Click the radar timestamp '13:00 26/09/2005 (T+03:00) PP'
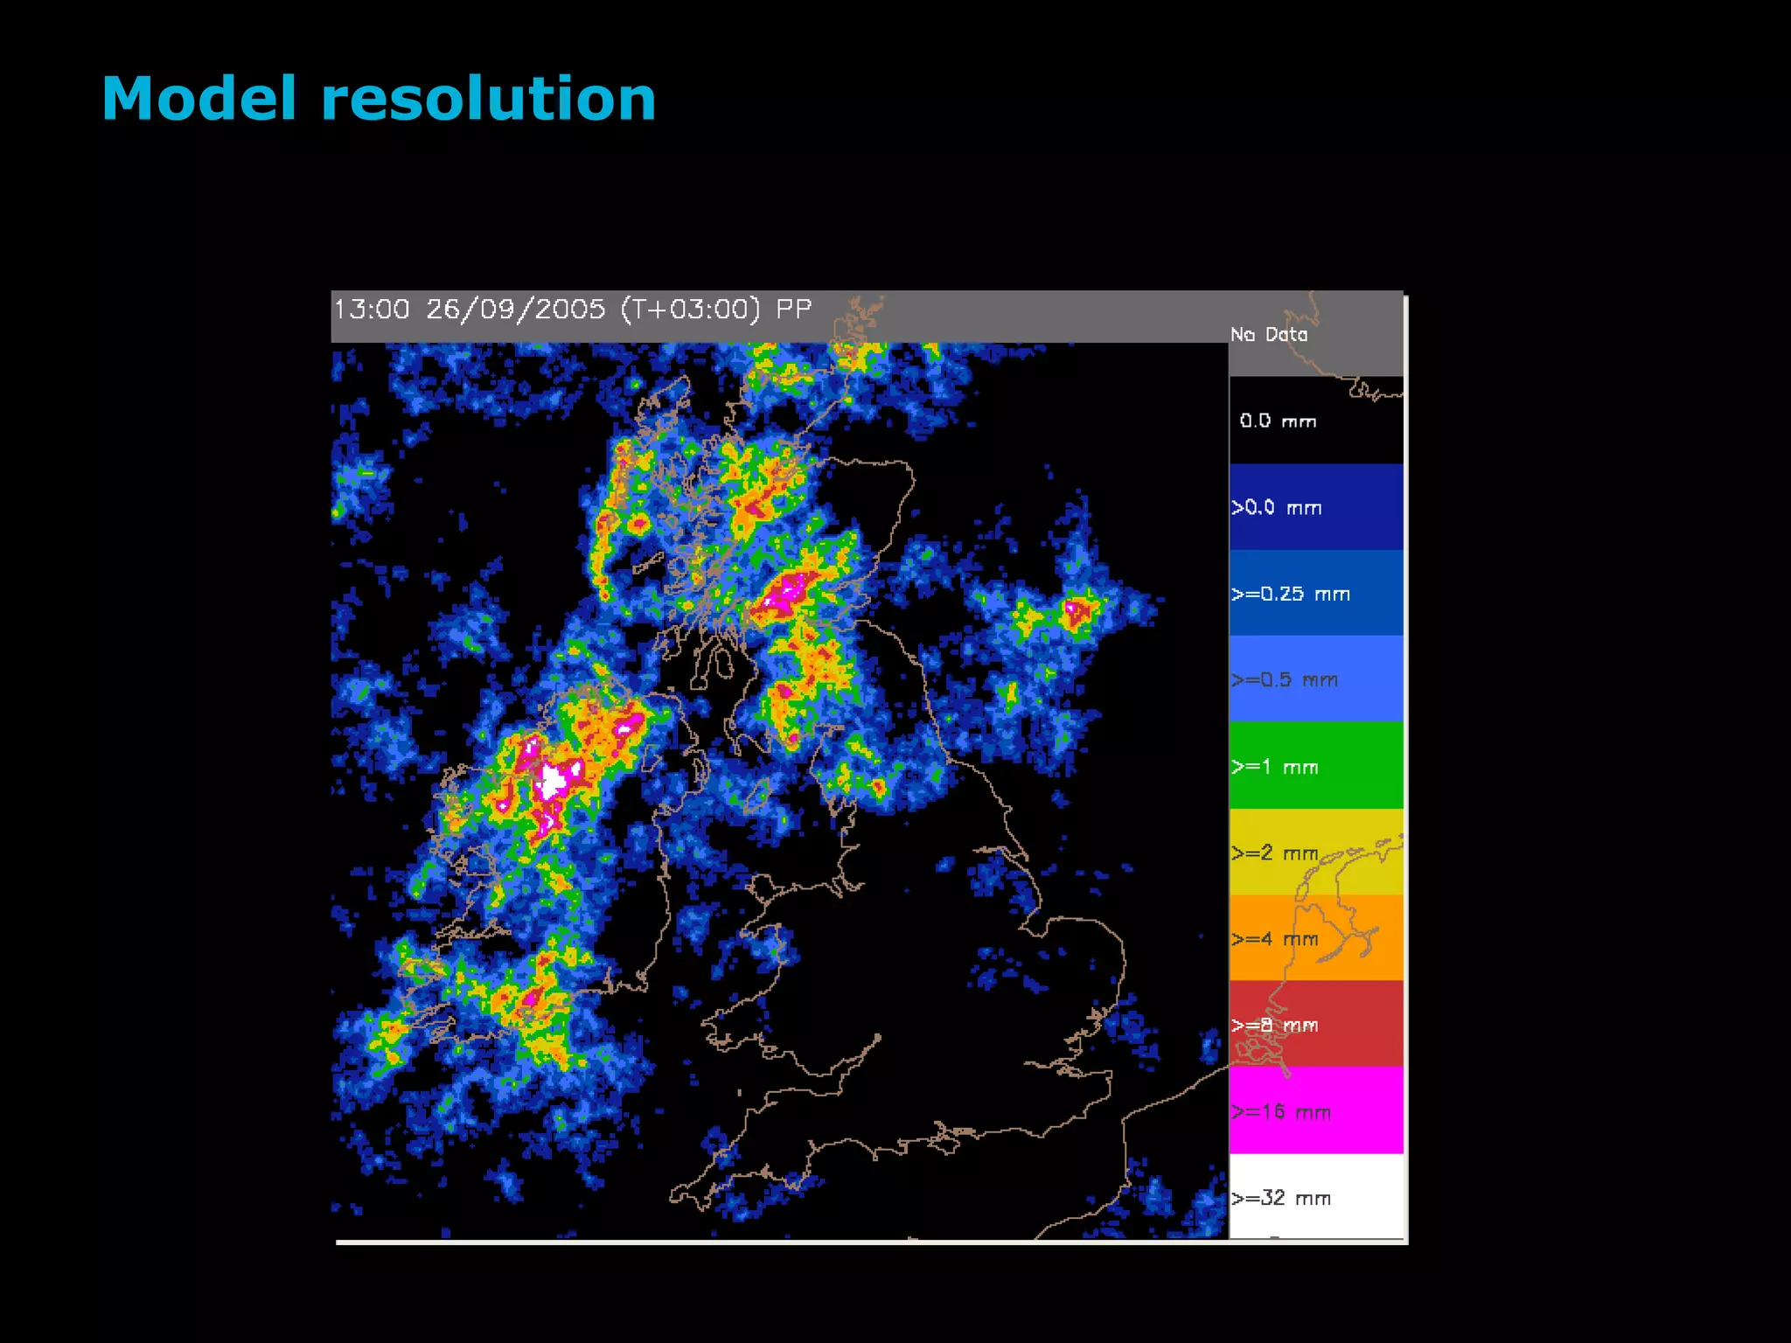This screenshot has width=1791, height=1343. (x=573, y=310)
